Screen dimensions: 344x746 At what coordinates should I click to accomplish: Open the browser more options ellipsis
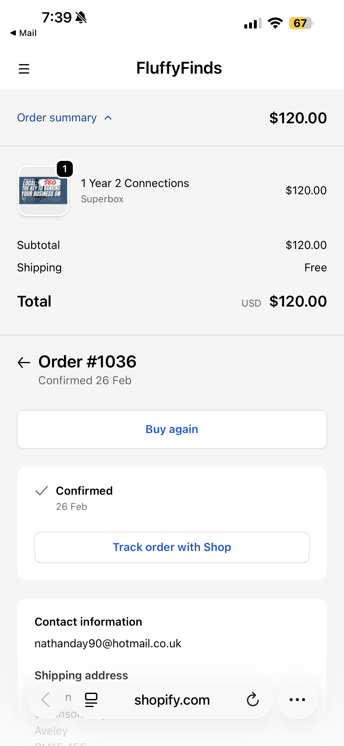pyautogui.click(x=297, y=700)
